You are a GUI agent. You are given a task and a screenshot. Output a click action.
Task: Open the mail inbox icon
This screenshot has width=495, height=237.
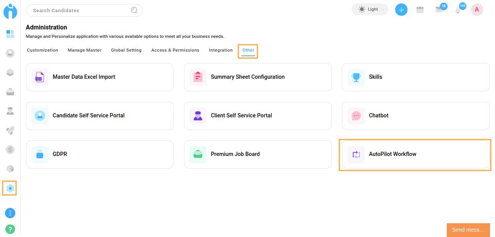(439, 10)
